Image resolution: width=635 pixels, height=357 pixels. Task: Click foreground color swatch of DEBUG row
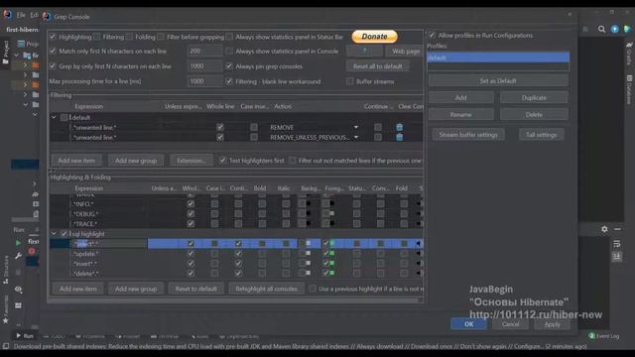tap(331, 213)
